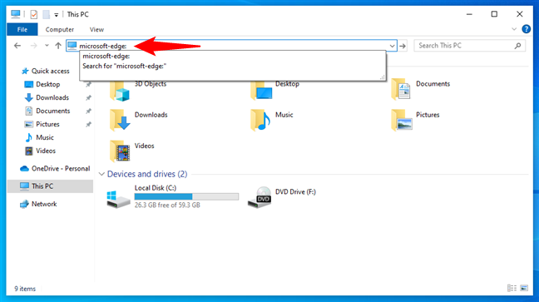Click the pin icon beside sidebar Downloads
Viewport: 539px width, 302px height.
point(88,97)
